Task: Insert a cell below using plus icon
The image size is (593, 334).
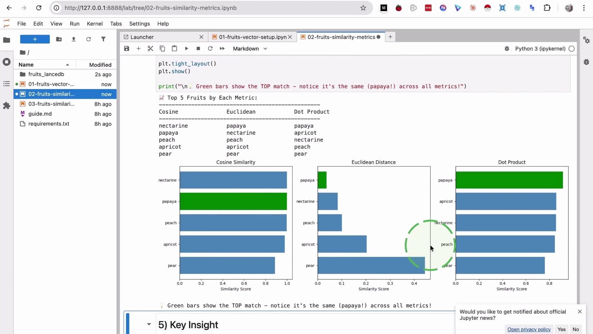Action: click(138, 49)
